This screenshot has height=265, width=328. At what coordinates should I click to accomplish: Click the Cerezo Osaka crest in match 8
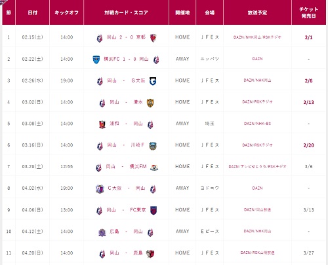tap(100, 189)
